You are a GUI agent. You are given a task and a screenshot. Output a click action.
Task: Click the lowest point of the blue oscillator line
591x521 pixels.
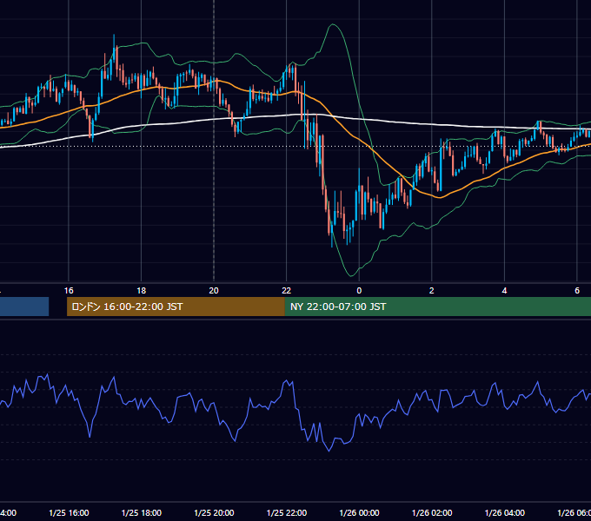pos(329,451)
